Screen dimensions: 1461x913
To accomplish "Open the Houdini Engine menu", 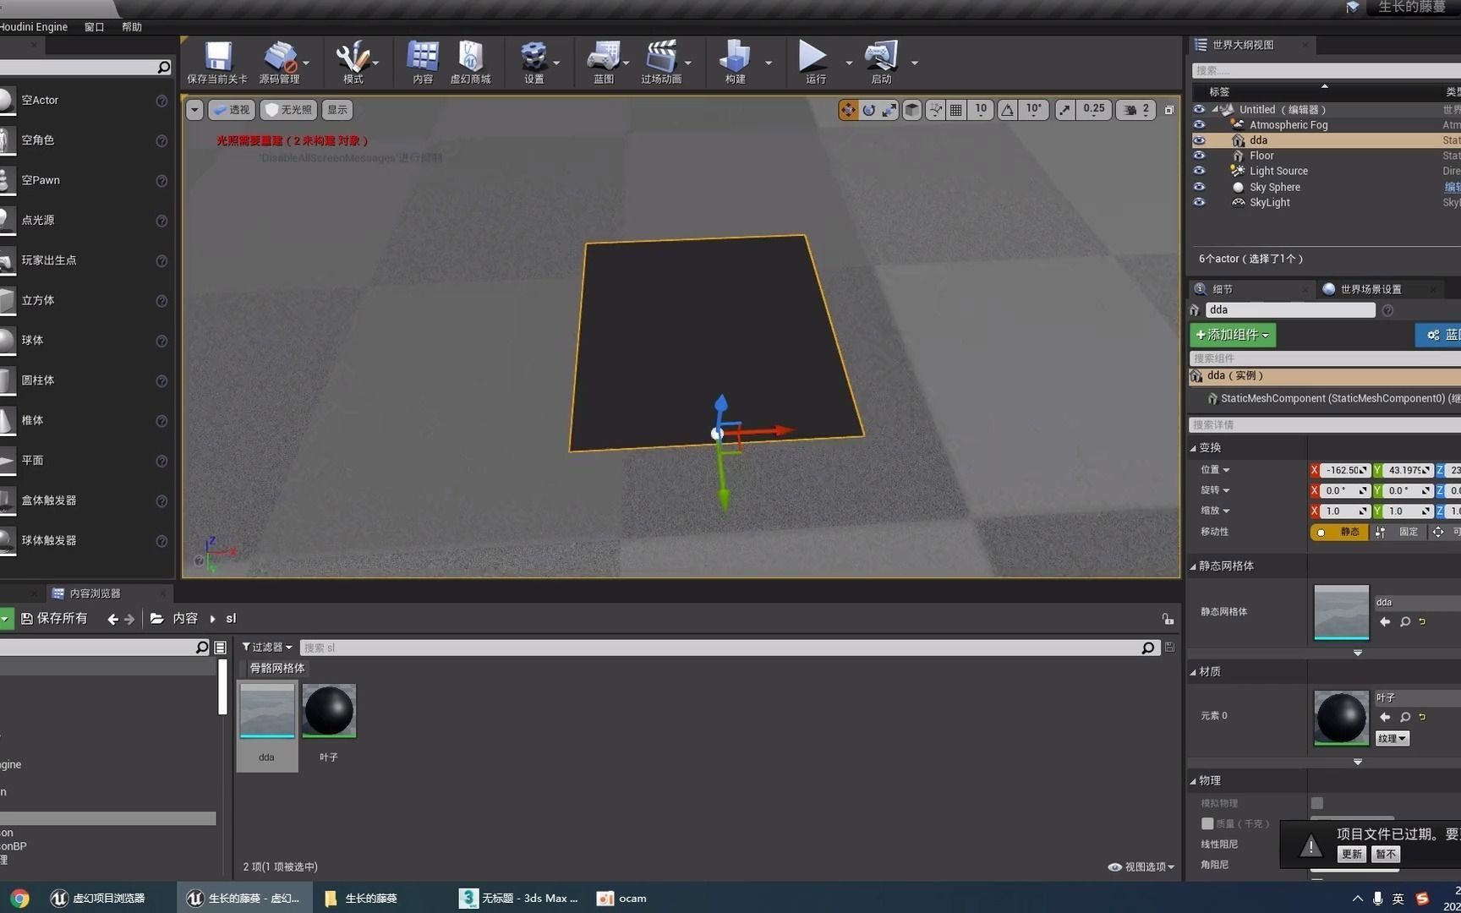I will pyautogui.click(x=34, y=27).
